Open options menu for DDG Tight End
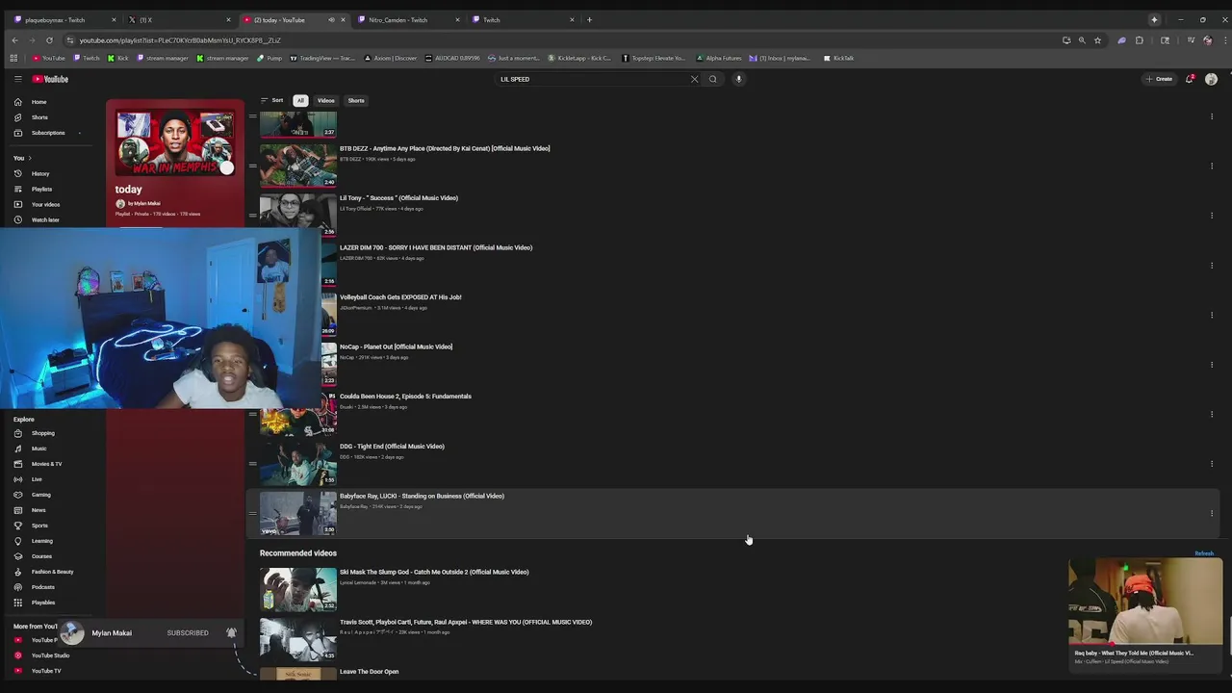Screen dimensions: 1232x693 (1212, 464)
